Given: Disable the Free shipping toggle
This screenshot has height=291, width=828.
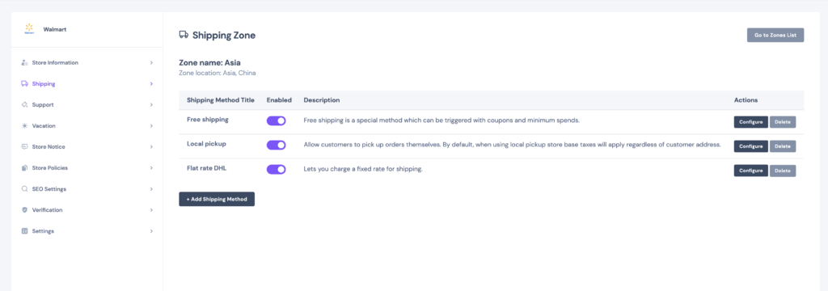Looking at the screenshot, I should click(277, 121).
